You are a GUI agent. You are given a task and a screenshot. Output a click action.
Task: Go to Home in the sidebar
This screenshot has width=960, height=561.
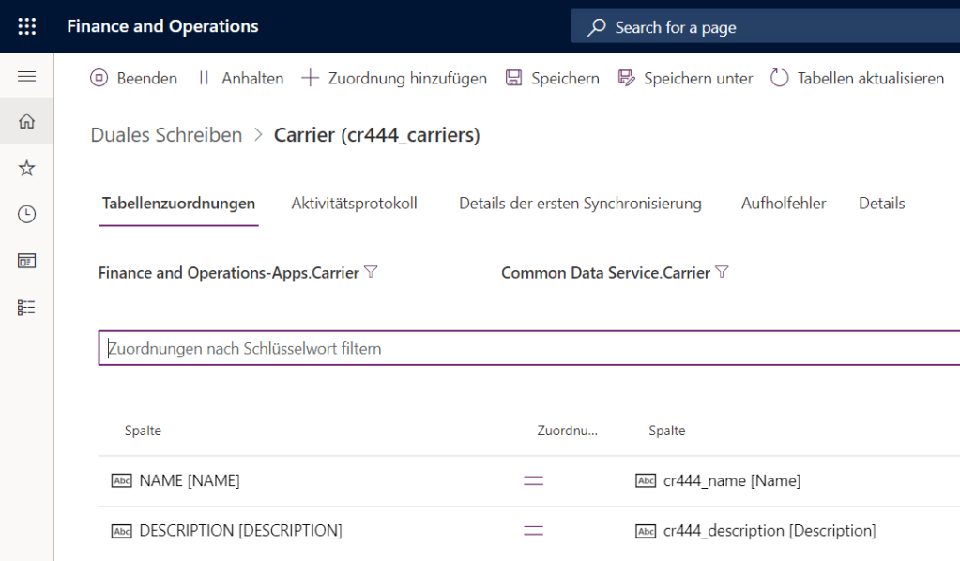27,122
